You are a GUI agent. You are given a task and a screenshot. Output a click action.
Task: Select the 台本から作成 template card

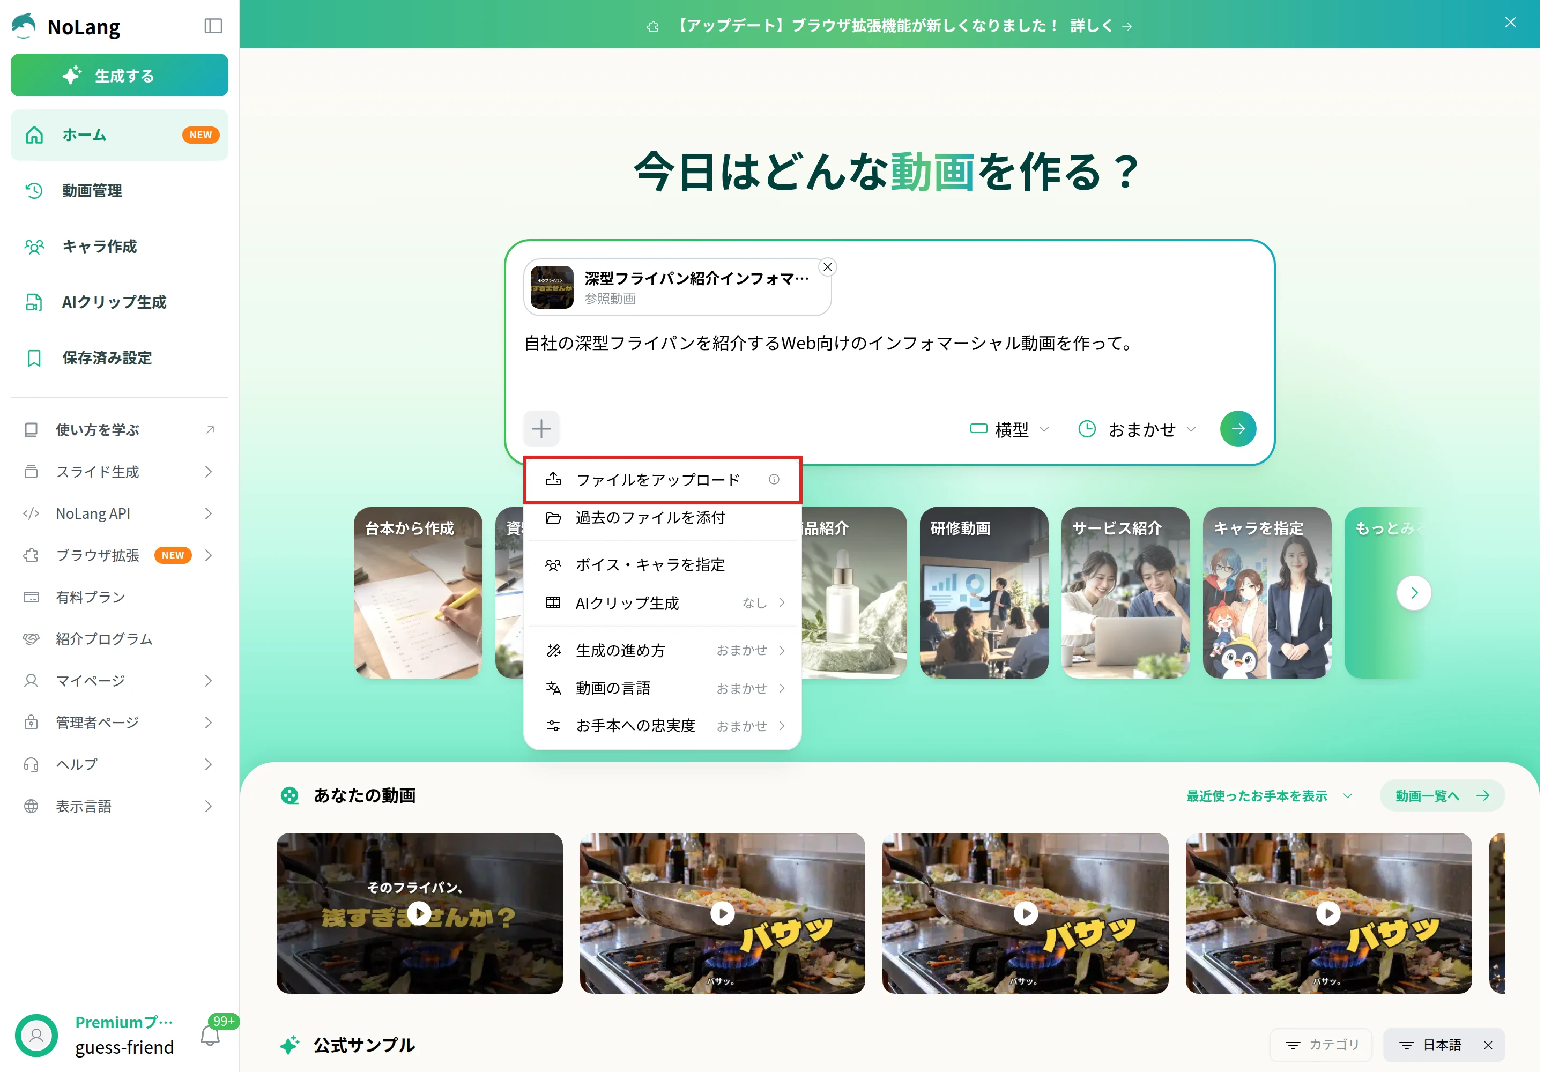point(418,593)
